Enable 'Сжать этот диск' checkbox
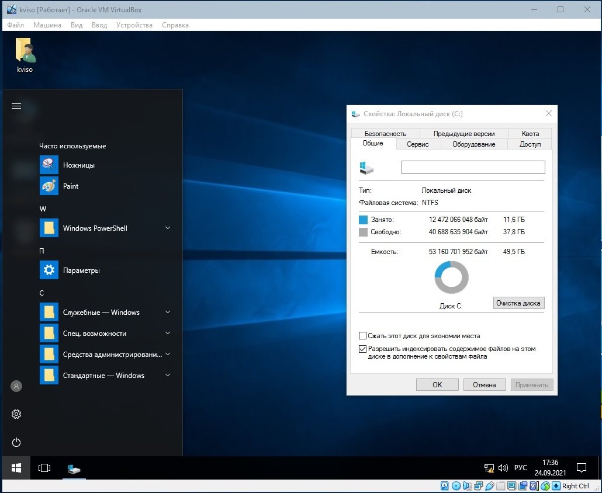This screenshot has height=493, width=602. point(363,336)
